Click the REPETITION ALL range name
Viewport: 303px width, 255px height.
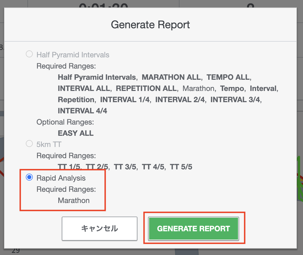tap(146, 89)
